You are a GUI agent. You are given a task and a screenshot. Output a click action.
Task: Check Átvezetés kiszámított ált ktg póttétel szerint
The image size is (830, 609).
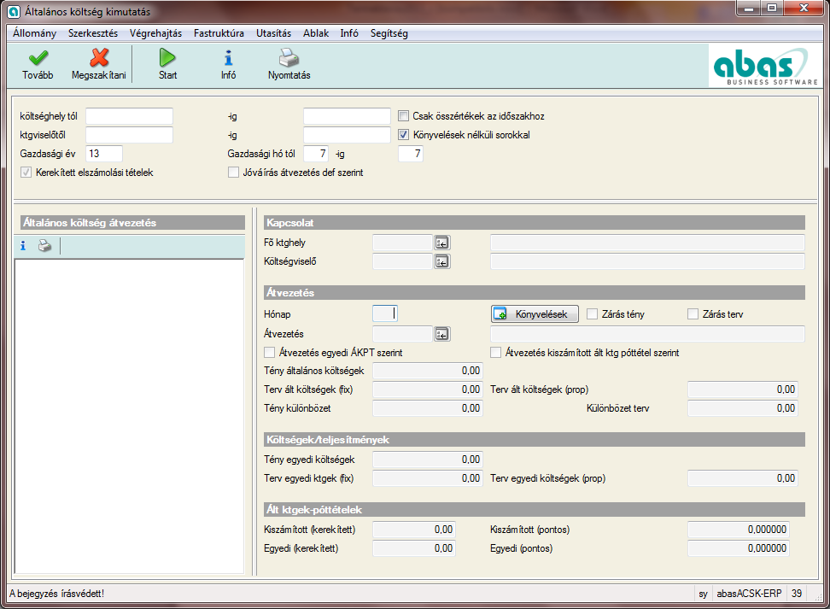(x=496, y=353)
